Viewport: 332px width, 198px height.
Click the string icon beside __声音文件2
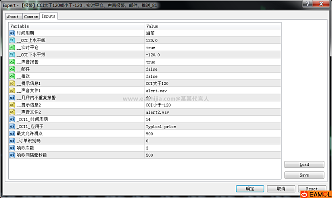pos(12,112)
